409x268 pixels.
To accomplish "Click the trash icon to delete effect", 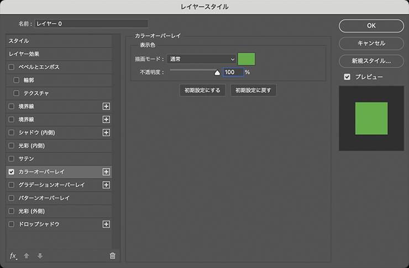I will point(113,256).
